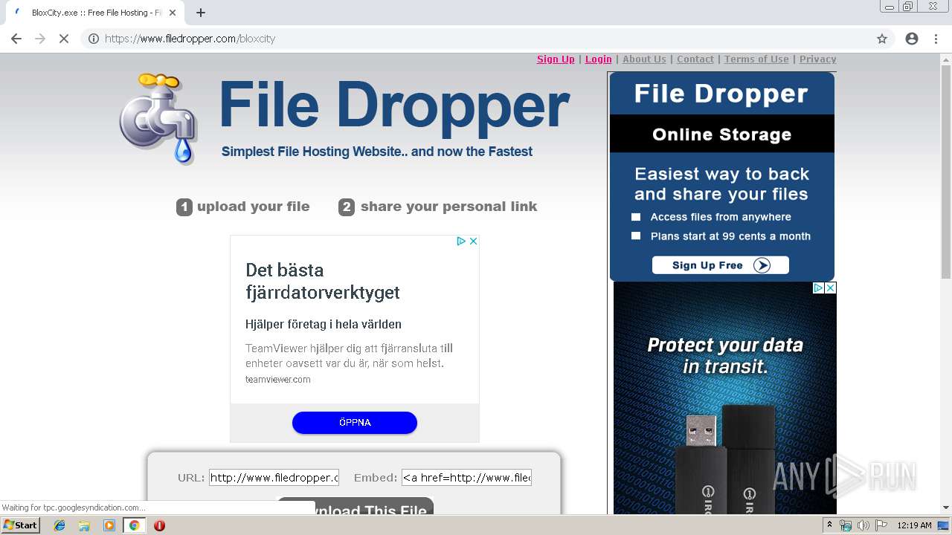Open the Windows Start menu
This screenshot has height=535, width=952.
pyautogui.click(x=20, y=525)
